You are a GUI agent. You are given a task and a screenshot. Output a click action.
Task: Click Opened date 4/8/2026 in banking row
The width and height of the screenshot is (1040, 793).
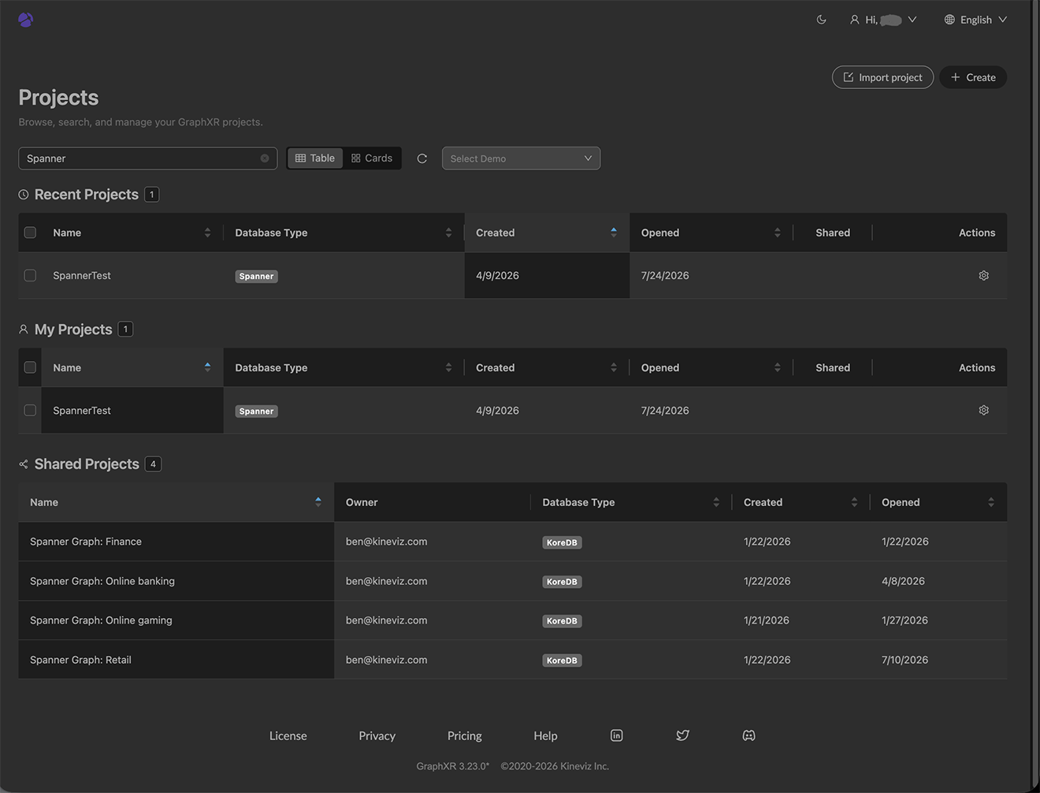[x=903, y=581]
